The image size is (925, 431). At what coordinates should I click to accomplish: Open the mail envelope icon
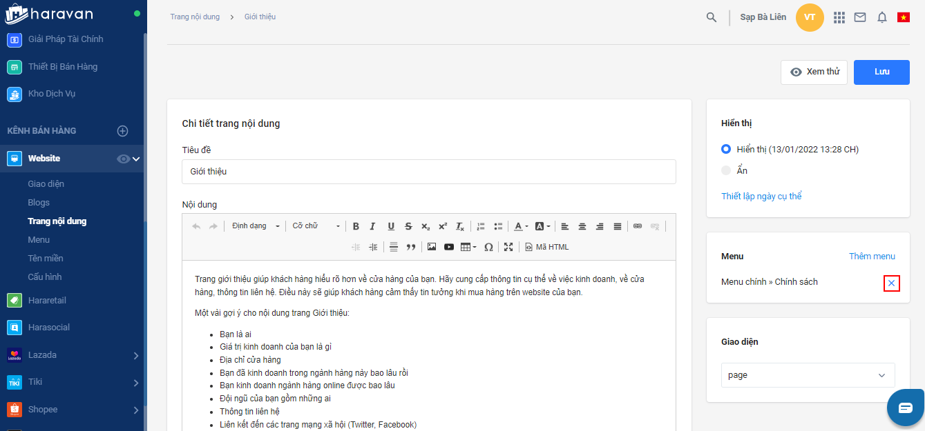point(860,17)
